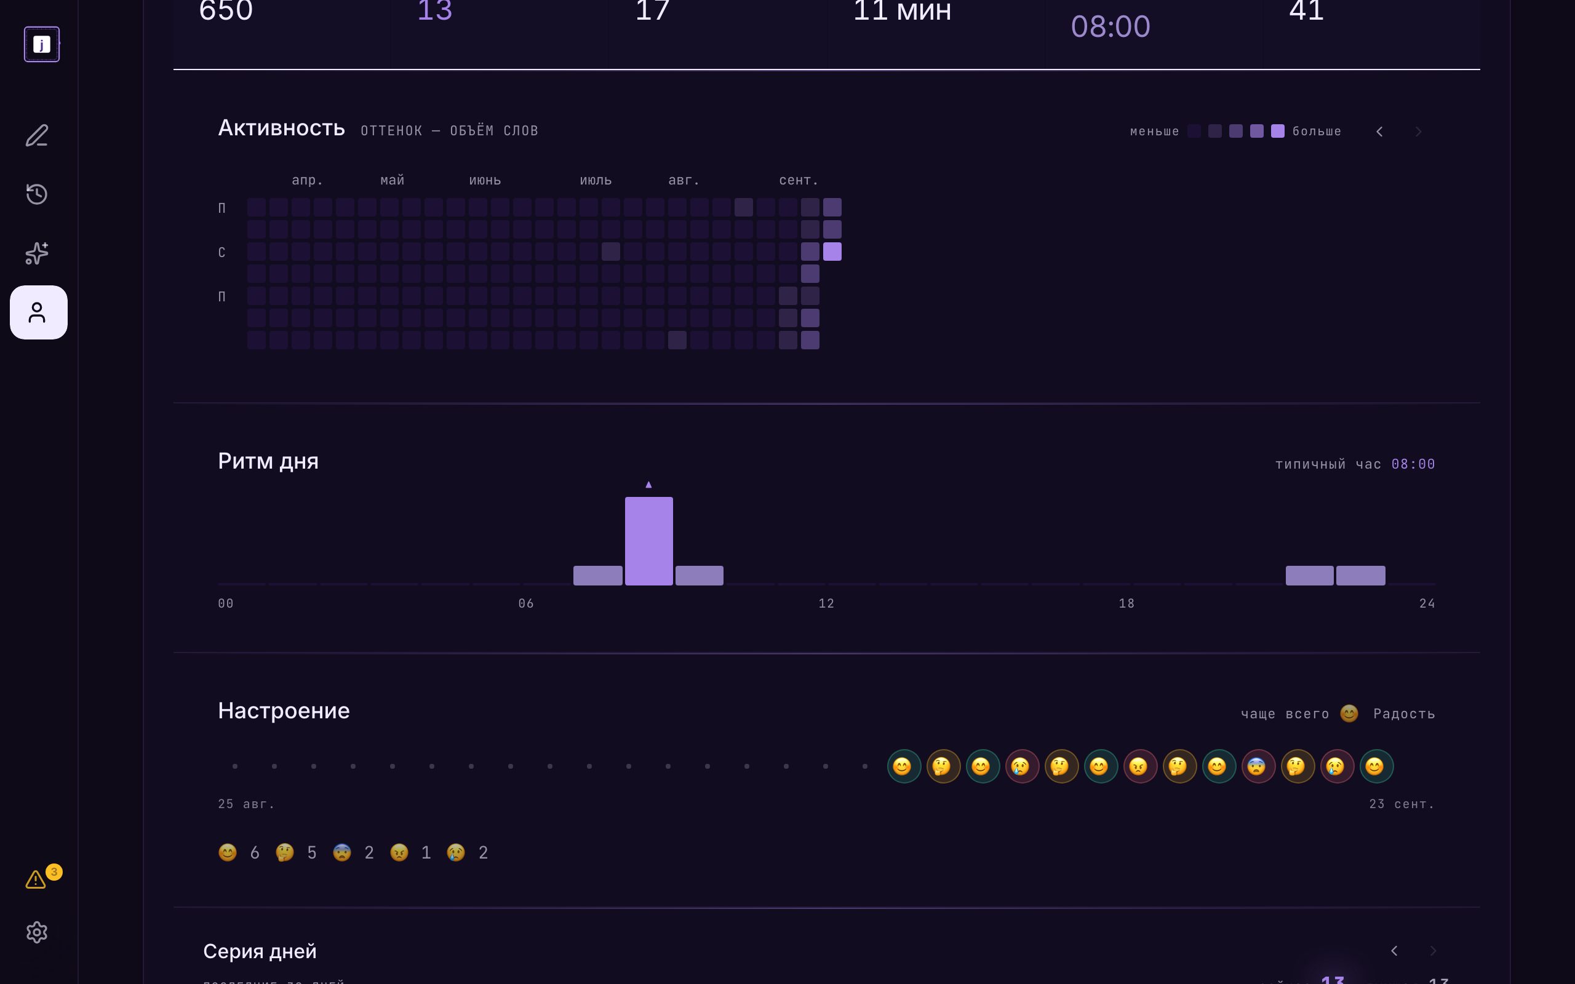This screenshot has width=1575, height=984.
Task: Select the profile person icon
Action: pos(38,312)
